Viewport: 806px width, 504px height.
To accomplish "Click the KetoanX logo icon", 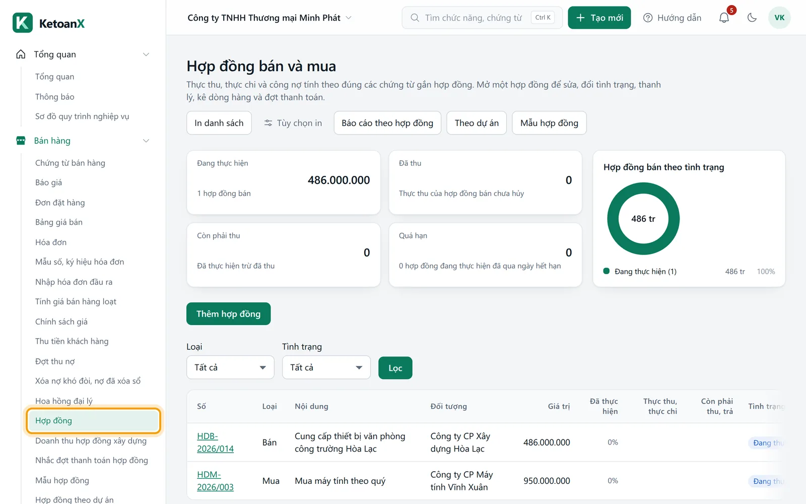I will [23, 23].
